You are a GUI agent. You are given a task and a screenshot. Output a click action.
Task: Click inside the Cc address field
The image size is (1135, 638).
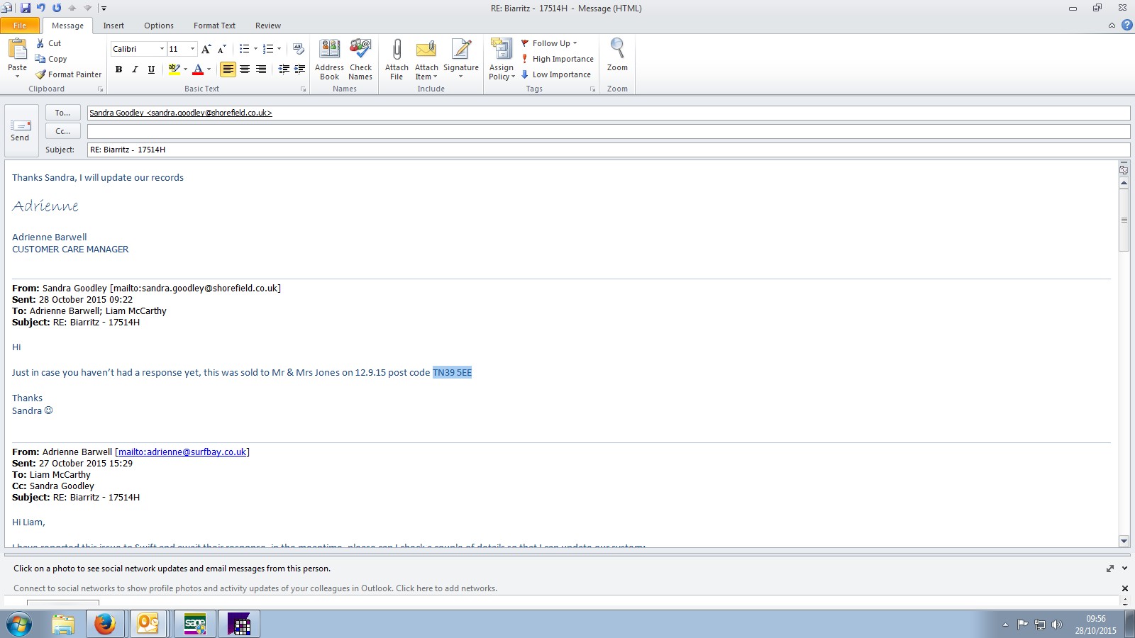(x=607, y=131)
